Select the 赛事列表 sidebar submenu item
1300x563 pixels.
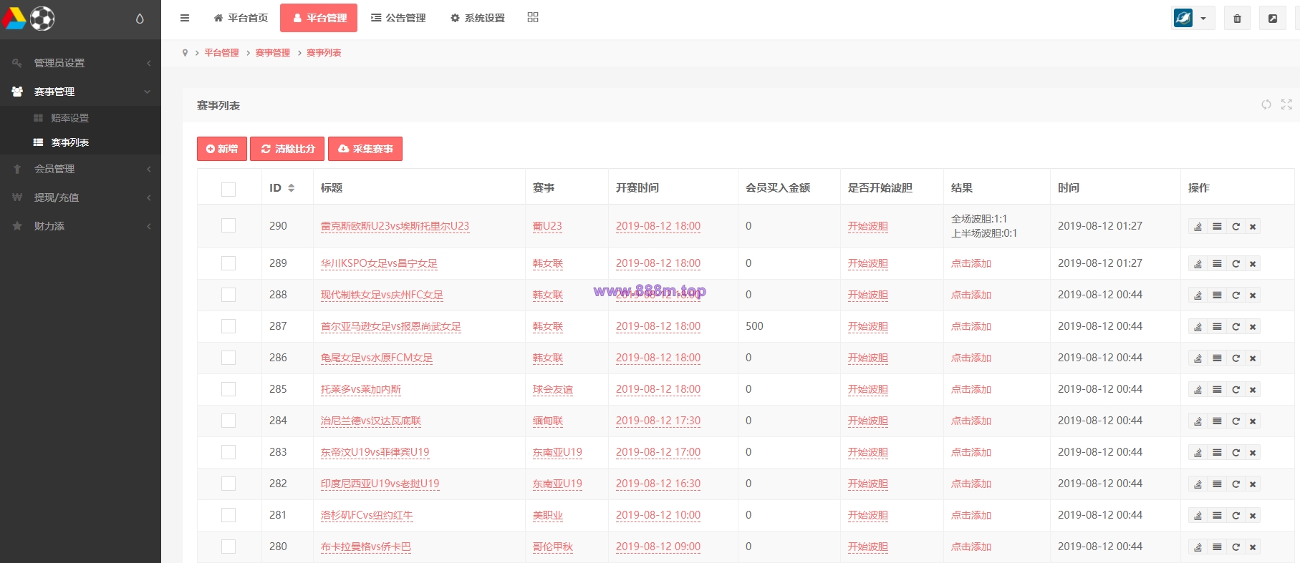point(80,142)
